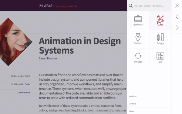This screenshot has width=182, height=114.
Task: Open the Archives menu item
Action: point(133,96)
